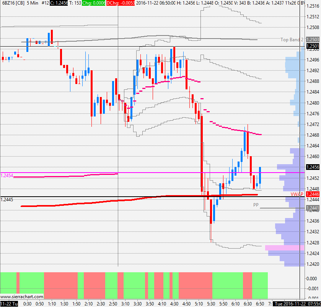
Task: Click the 1:50 time axis label
Action: pyautogui.click(x=76, y=304)
